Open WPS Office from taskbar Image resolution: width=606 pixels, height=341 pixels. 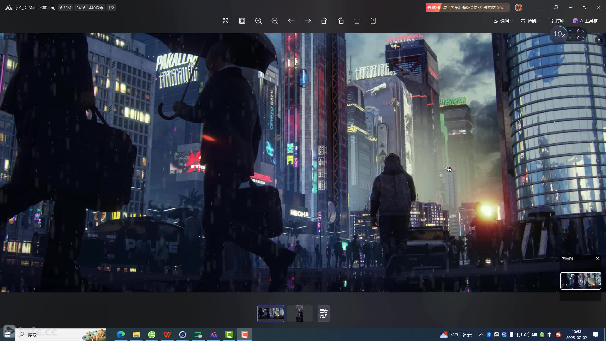tap(167, 335)
